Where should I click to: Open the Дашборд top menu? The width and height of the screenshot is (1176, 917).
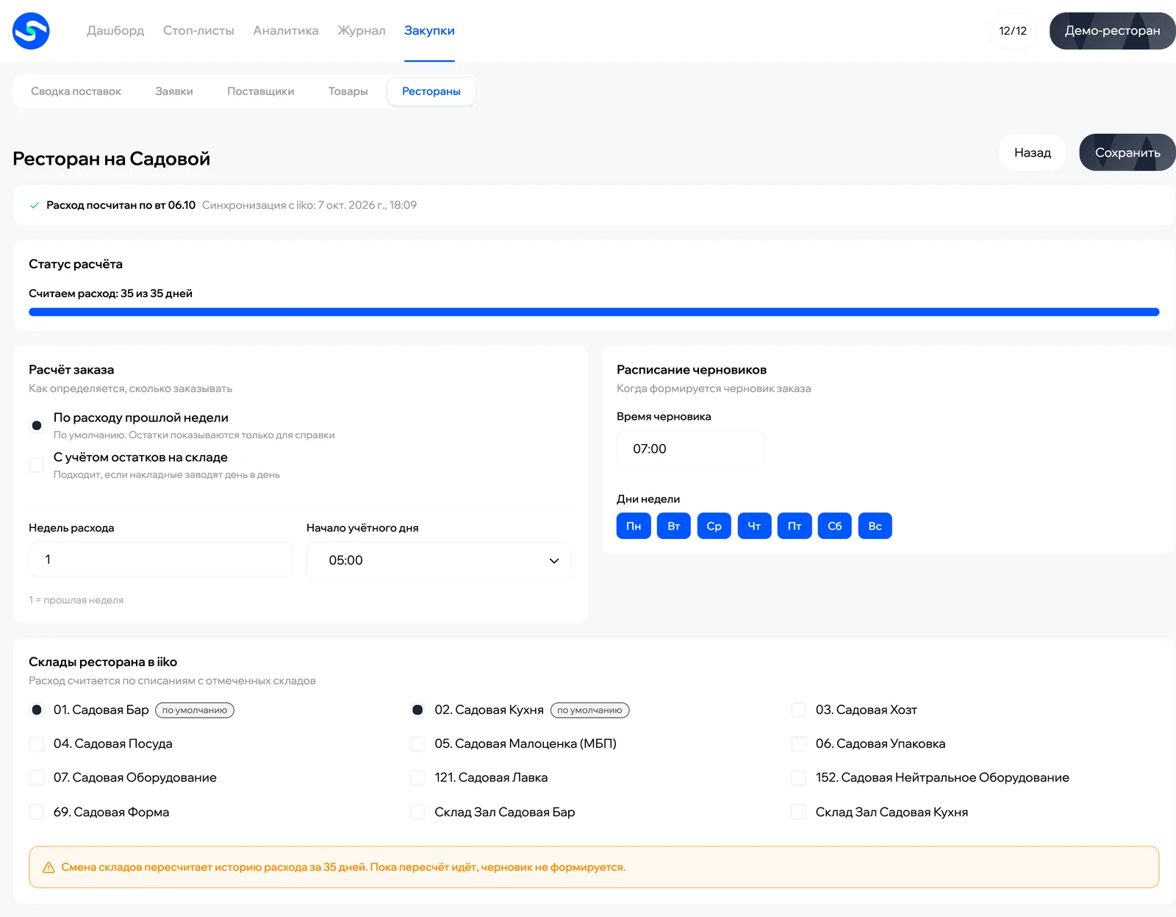coord(115,31)
